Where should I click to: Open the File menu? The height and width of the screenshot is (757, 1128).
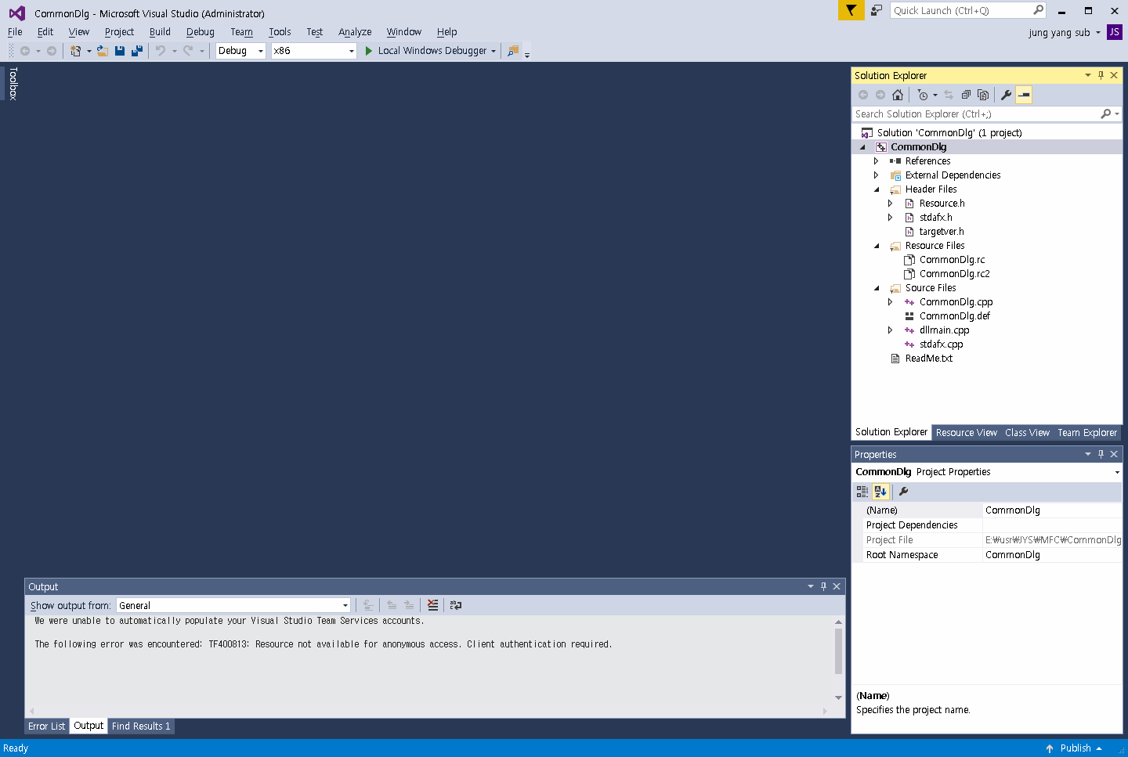tap(15, 32)
